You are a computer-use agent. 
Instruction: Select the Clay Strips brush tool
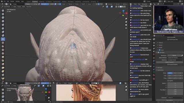tap(3, 21)
